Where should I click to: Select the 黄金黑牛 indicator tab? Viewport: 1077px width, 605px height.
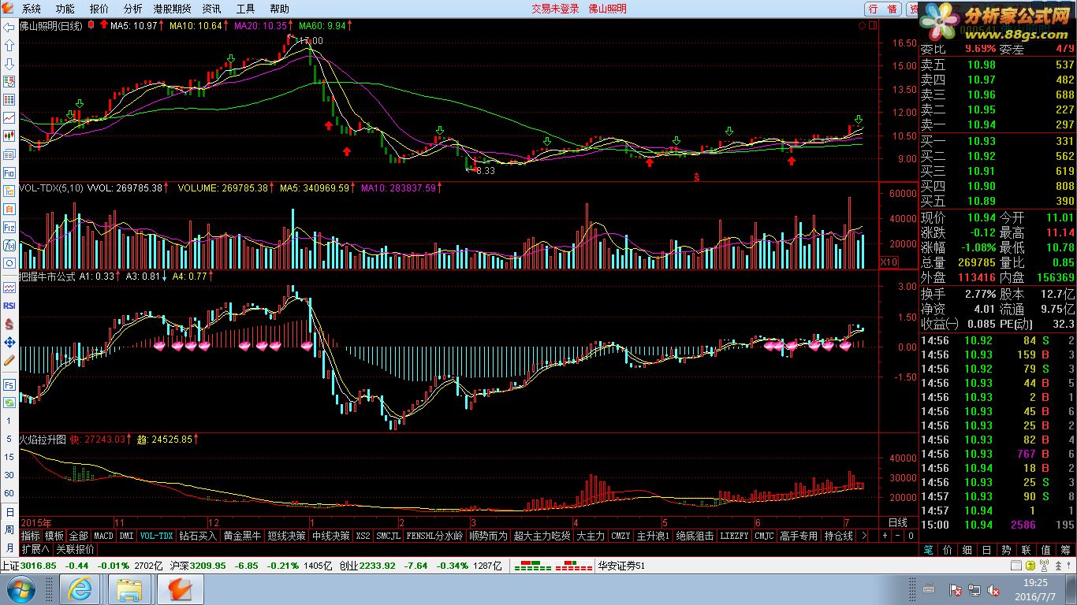coord(241,536)
